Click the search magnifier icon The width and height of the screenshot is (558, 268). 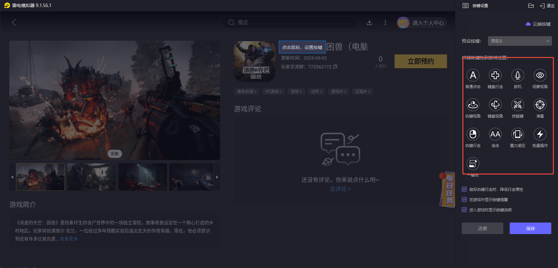pos(231,22)
